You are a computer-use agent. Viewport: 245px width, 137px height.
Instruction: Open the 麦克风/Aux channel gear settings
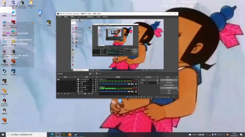pyautogui.click(x=136, y=84)
